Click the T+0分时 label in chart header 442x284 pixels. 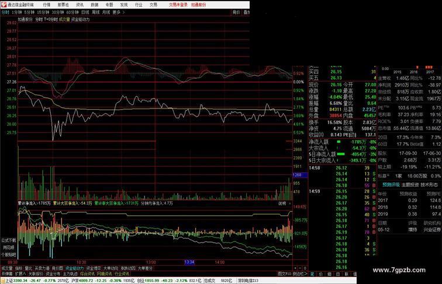51,19
